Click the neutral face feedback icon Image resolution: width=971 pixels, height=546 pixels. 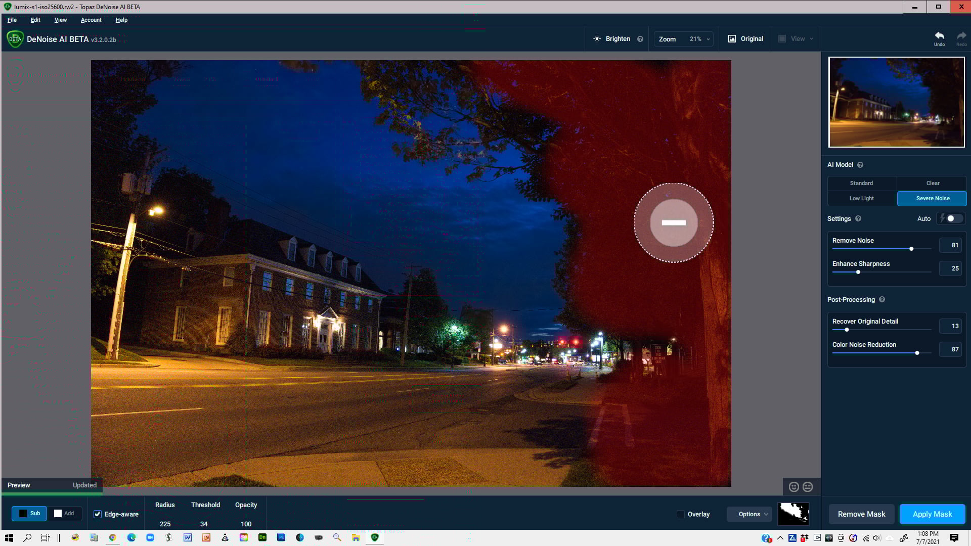[x=808, y=487]
